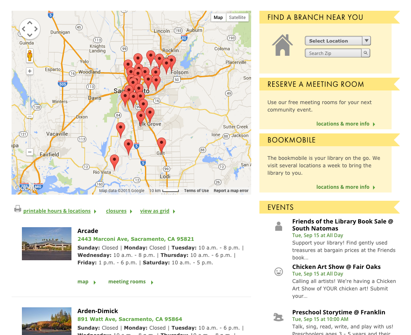Open Chicken Art Show @ Fair Oaks event

click(336, 267)
